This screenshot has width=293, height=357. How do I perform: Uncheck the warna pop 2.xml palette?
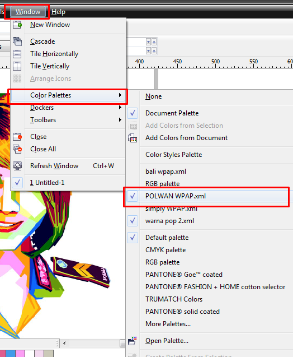tap(133, 221)
